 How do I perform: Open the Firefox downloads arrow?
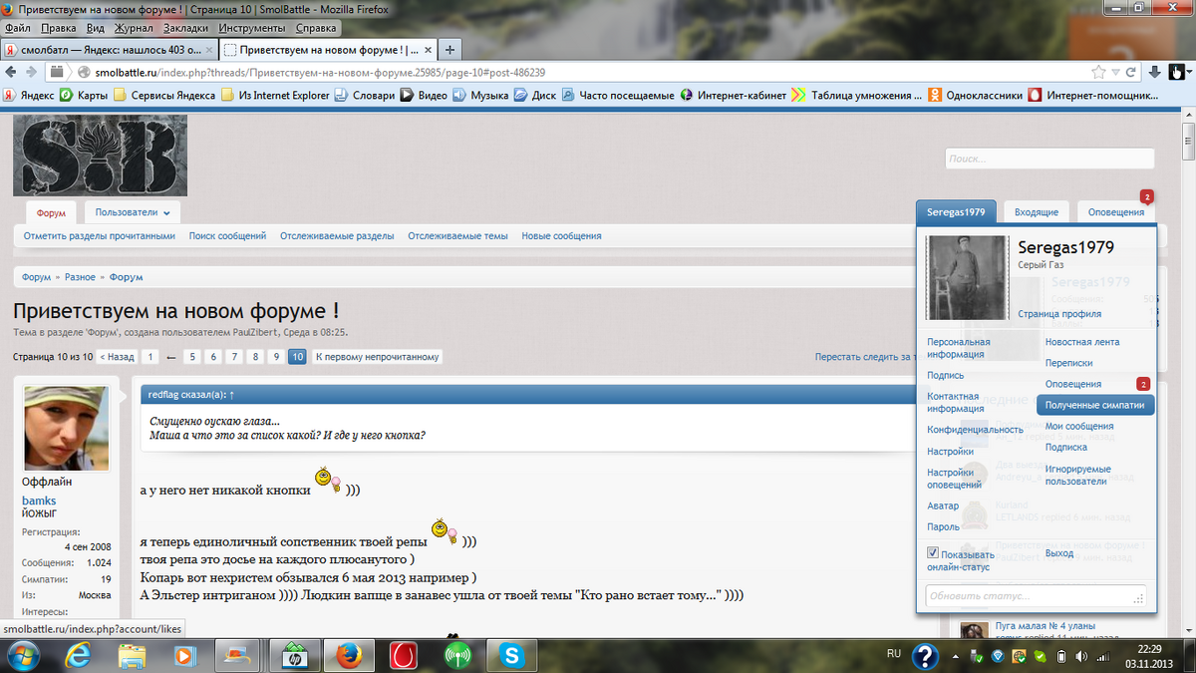coord(1154,72)
